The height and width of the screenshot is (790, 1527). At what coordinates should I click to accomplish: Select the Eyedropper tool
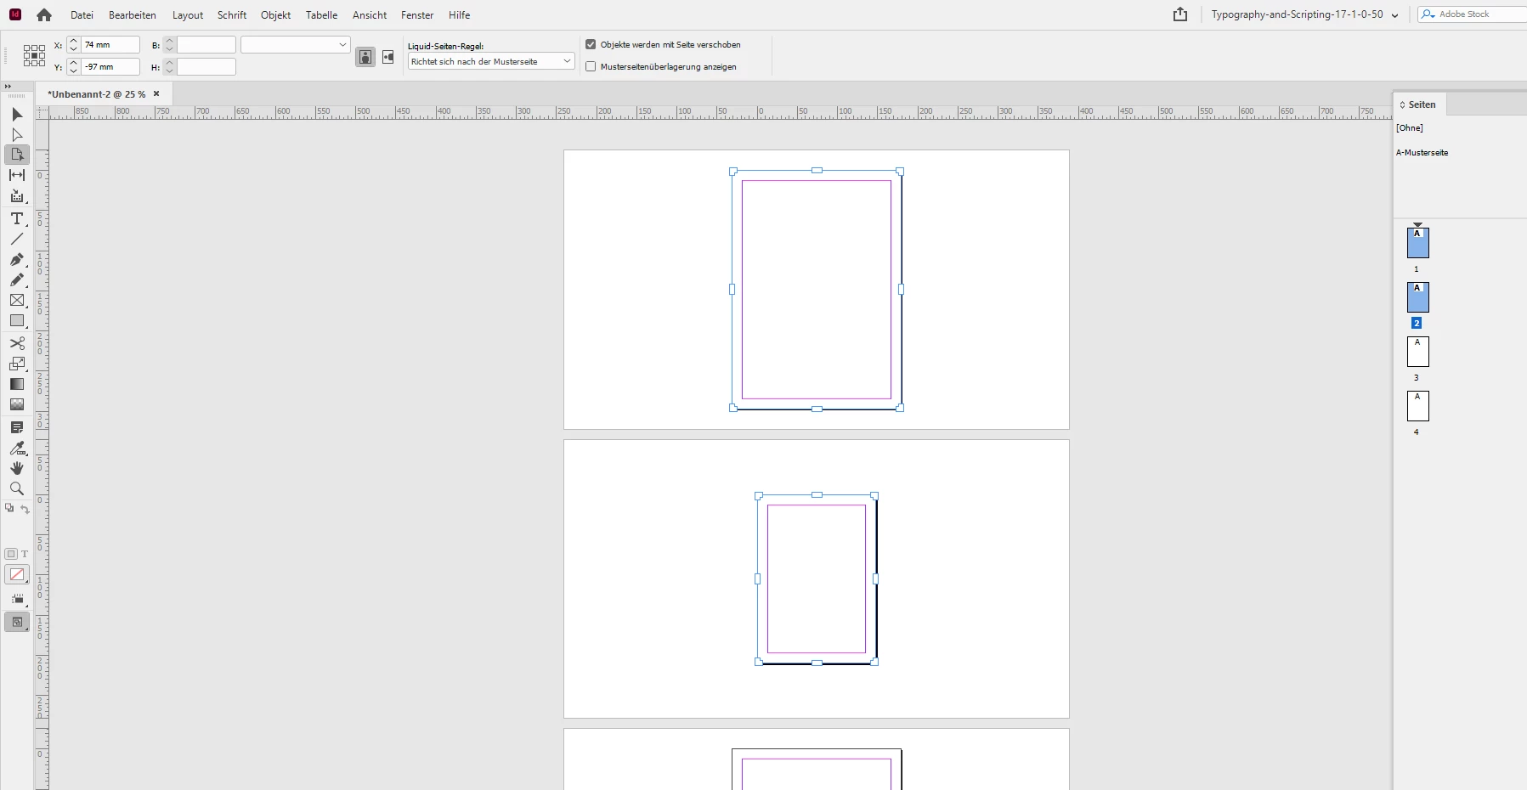coord(17,448)
